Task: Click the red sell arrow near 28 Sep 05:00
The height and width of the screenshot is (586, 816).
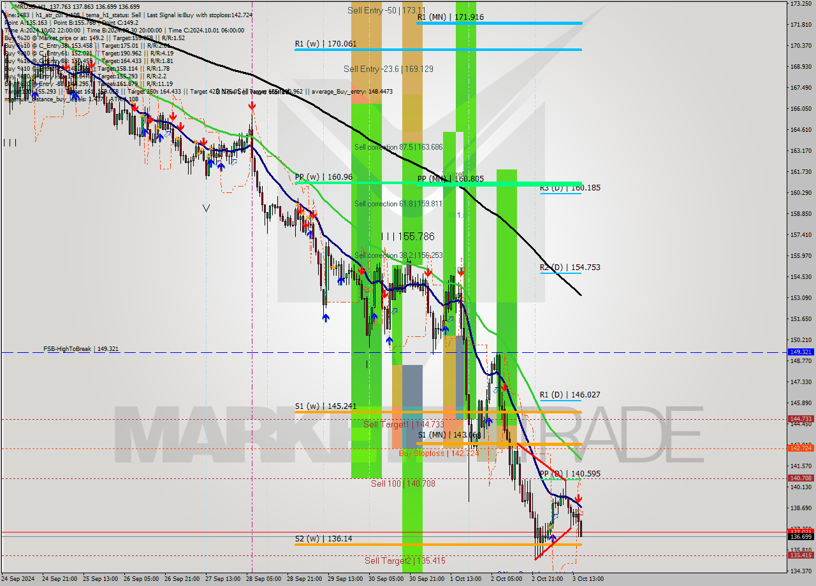Action: point(252,105)
